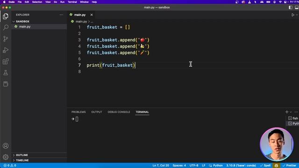Open the Edit menu
Image resolution: width=299 pixels, height=168 pixels.
coord(27,2)
